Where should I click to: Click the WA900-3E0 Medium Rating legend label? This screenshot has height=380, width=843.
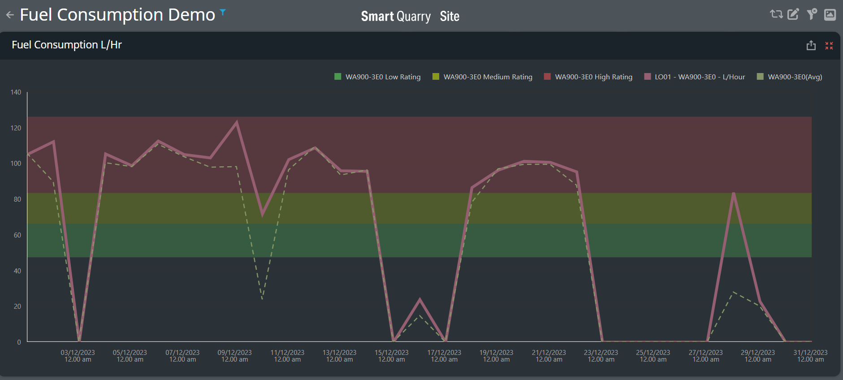(x=488, y=77)
